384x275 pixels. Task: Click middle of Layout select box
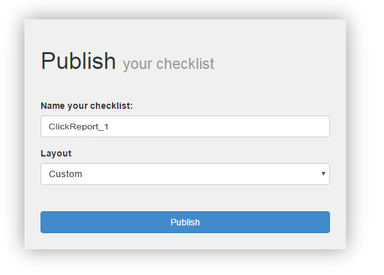pos(185,174)
